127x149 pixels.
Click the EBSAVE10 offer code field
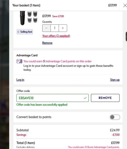click(52, 98)
